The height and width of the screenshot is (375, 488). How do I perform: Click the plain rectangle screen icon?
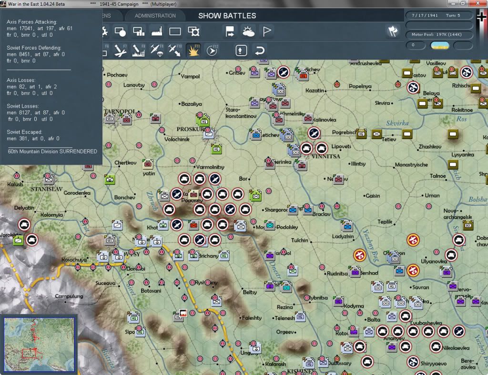[x=175, y=31]
